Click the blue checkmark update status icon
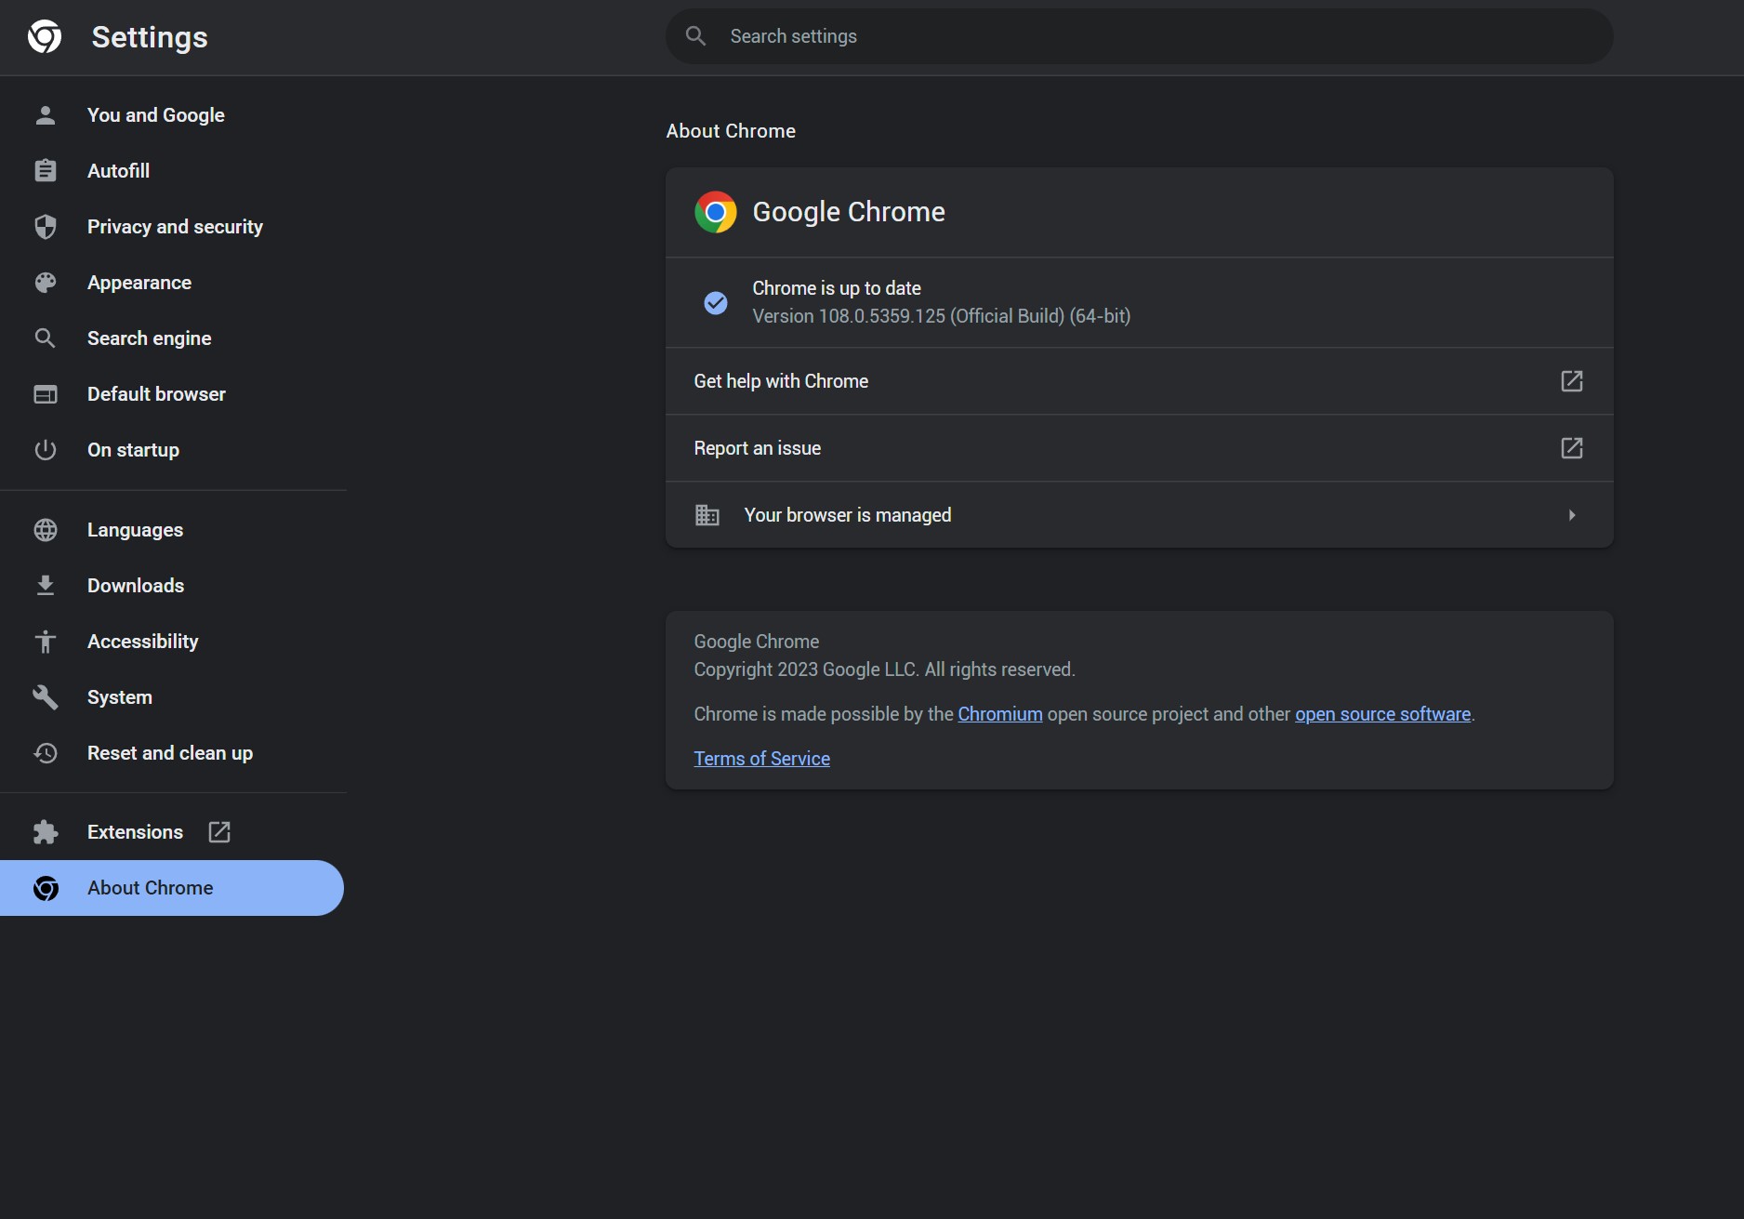The height and width of the screenshot is (1219, 1744). (715, 302)
